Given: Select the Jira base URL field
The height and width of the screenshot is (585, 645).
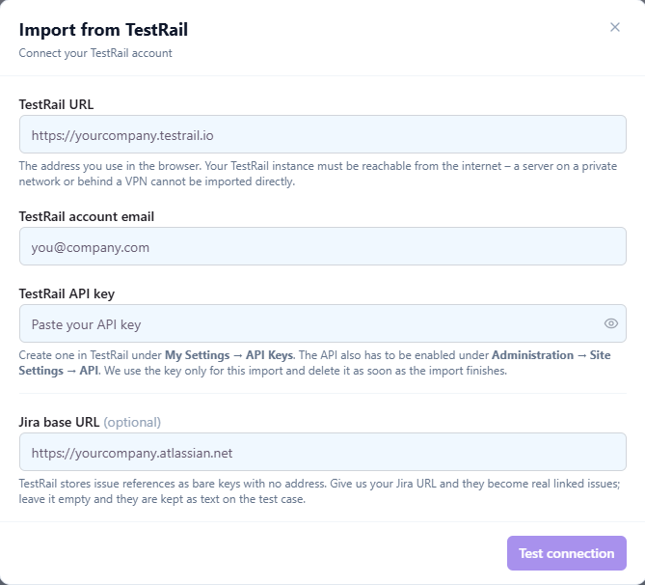Looking at the screenshot, I should (322, 452).
